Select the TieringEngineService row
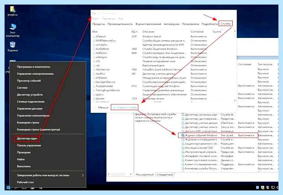This screenshot has width=283, height=195. click(x=149, y=90)
